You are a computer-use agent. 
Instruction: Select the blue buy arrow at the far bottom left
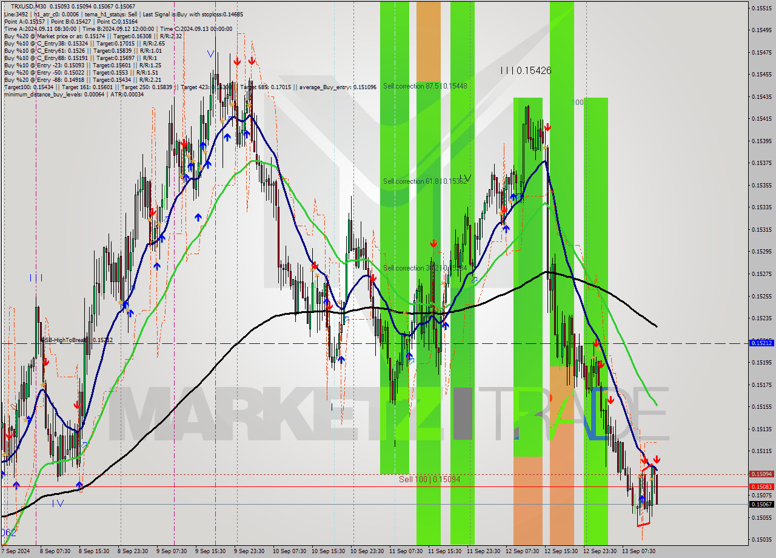(x=16, y=484)
